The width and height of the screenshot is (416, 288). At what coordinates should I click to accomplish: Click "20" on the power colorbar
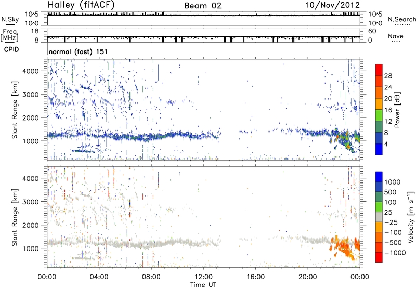click(388, 99)
